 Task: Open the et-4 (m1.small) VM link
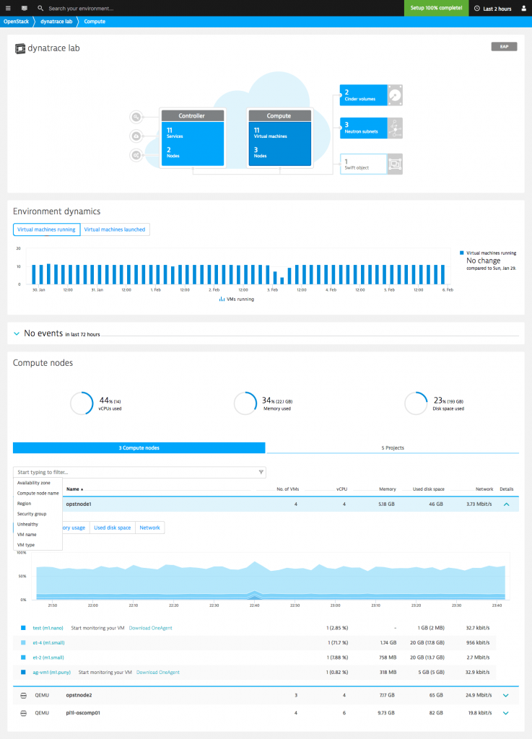point(48,643)
